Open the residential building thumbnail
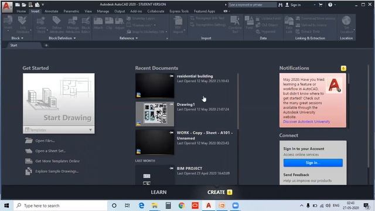375x211 pixels. click(155, 86)
